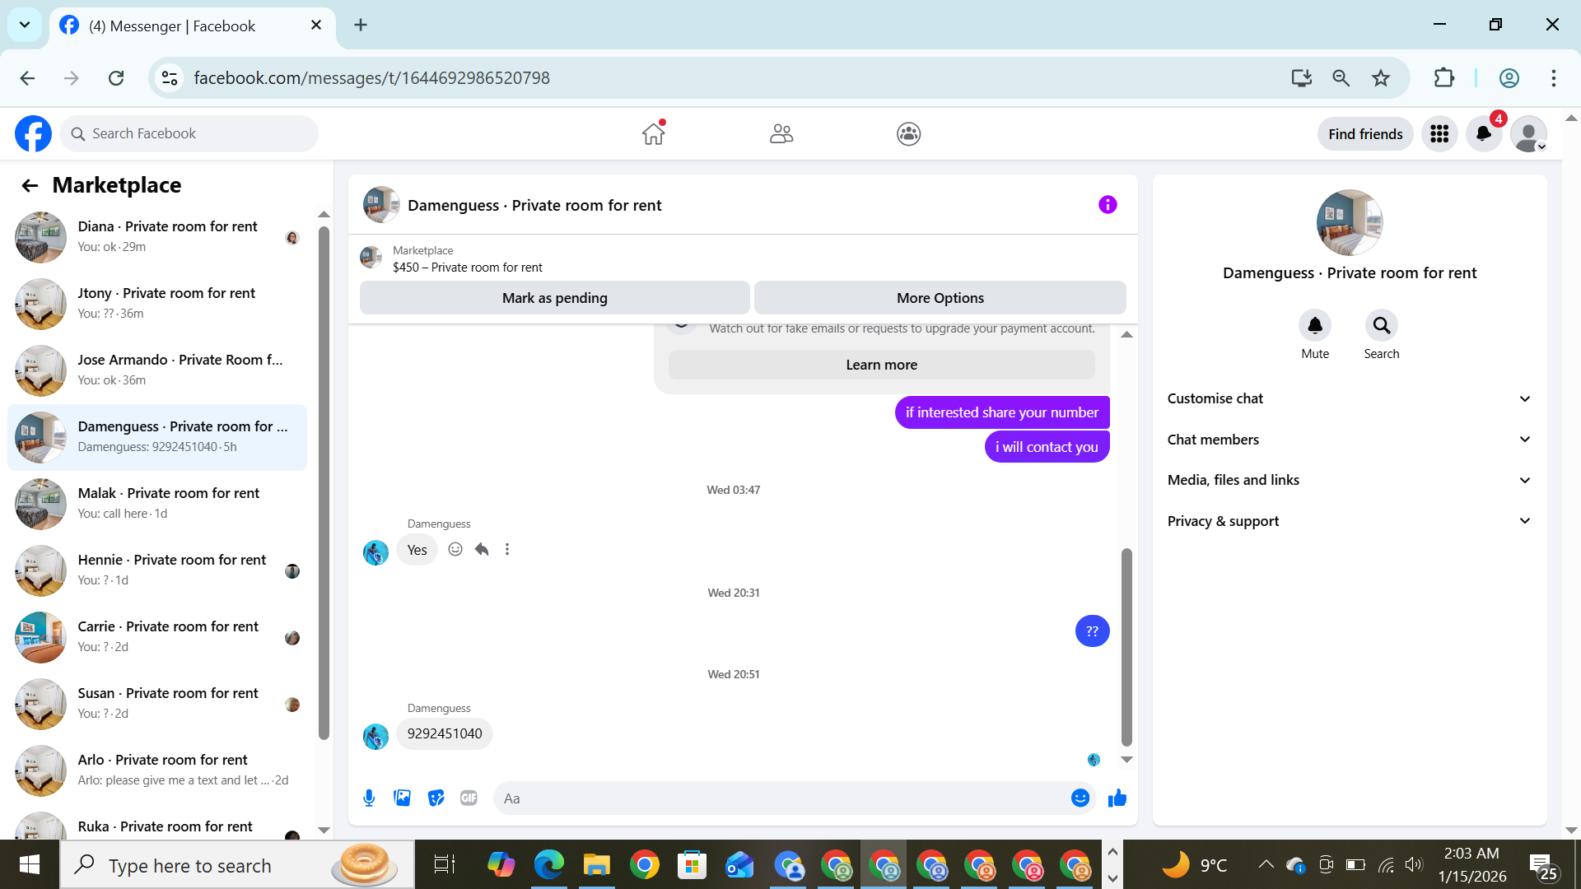Open Facebook notifications bell
This screenshot has height=889, width=1581.
(1484, 133)
